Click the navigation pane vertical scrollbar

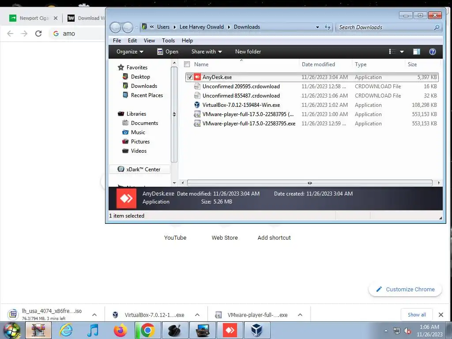[174, 114]
